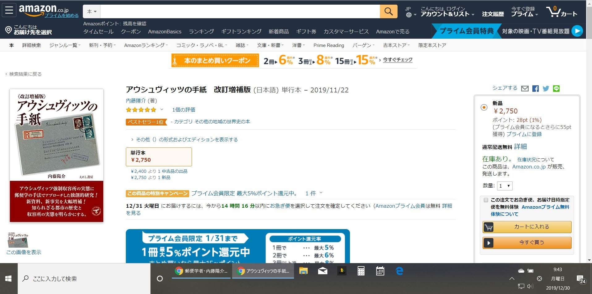Open the Amazon hamburger menu
The width and height of the screenshot is (592, 294).
tap(9, 10)
